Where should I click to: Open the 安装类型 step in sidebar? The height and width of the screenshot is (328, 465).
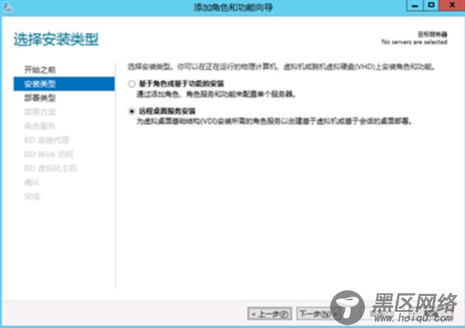click(64, 83)
